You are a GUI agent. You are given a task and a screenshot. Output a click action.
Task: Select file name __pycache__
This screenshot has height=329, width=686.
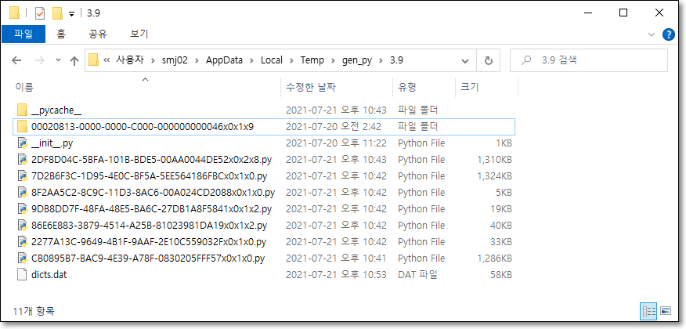point(56,110)
